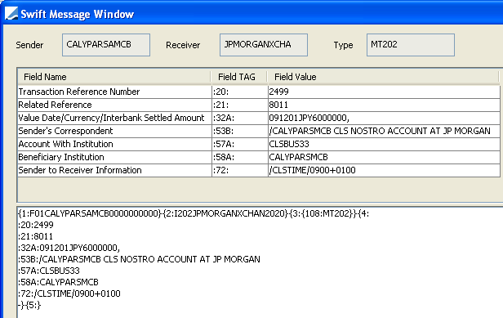Click raw line :20:2499

click(36, 225)
